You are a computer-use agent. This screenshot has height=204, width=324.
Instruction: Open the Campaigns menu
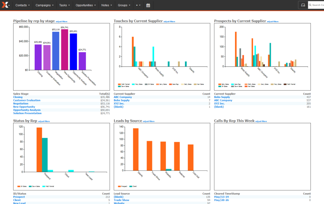45,5
